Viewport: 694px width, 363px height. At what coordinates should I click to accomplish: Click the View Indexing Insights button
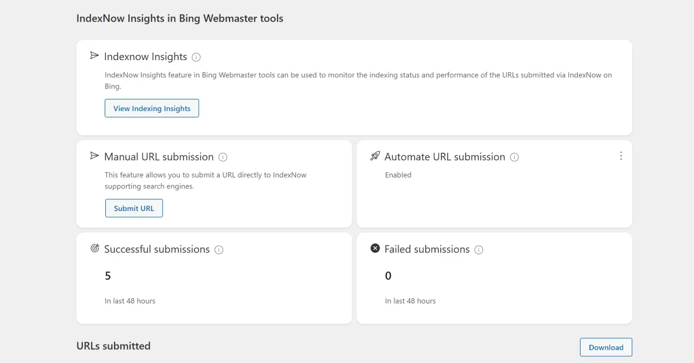coord(152,108)
